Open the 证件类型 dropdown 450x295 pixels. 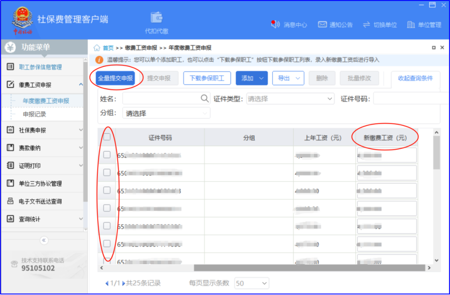coord(290,99)
